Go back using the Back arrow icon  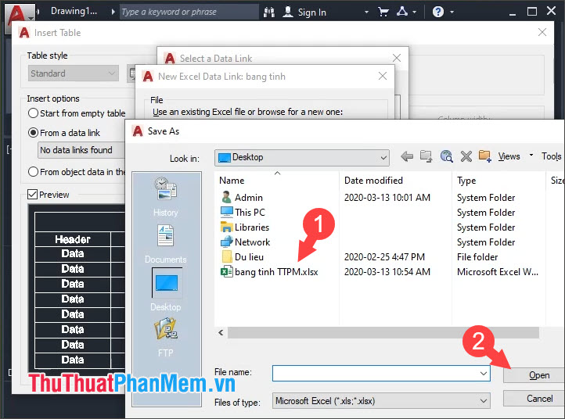407,156
